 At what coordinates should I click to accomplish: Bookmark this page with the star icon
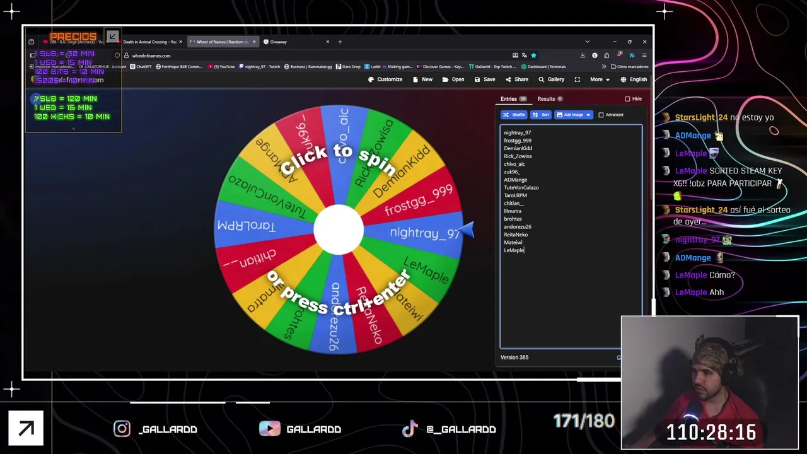[x=533, y=55]
